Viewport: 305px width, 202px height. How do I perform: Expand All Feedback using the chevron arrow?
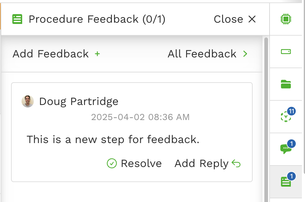tap(245, 54)
